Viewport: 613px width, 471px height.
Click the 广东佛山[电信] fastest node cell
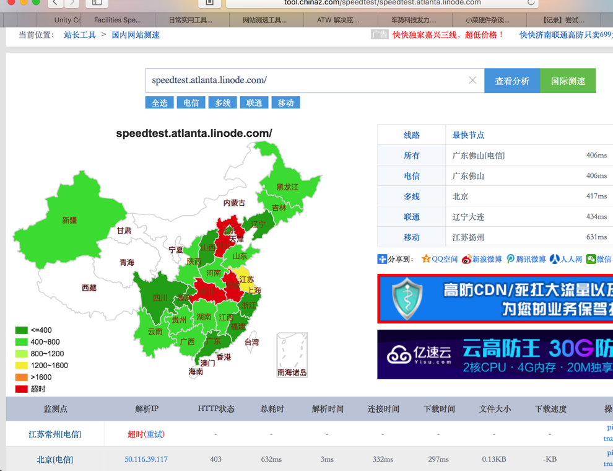click(478, 156)
